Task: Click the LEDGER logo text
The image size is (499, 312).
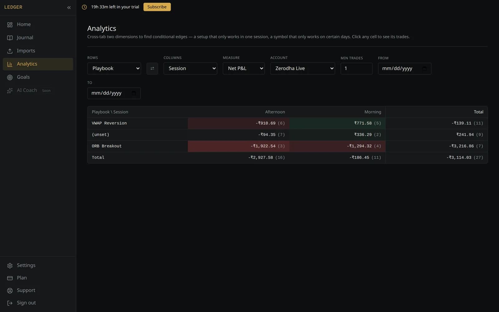Action: (x=13, y=7)
